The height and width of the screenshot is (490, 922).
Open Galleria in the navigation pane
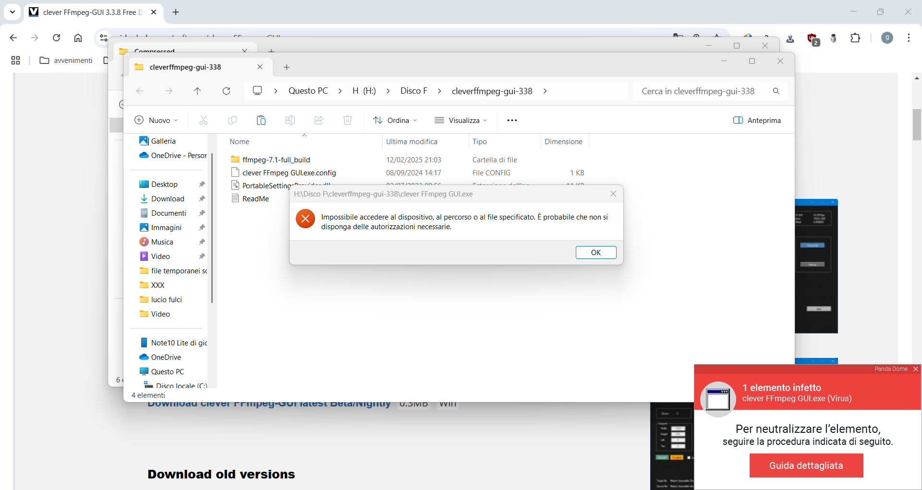pos(163,141)
